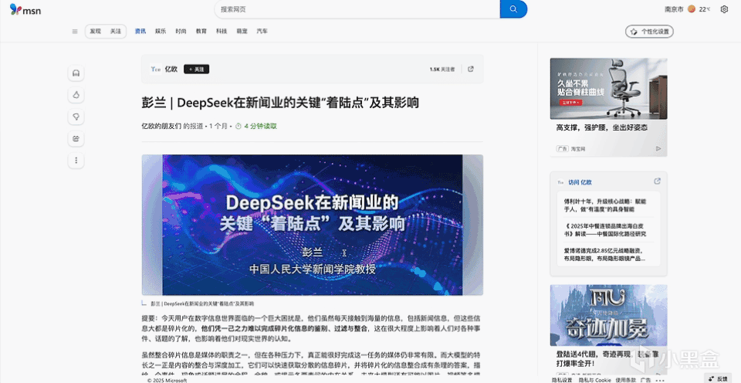Screen dimensions: 741x383
Task: Select the 汽车 category
Action: point(262,31)
